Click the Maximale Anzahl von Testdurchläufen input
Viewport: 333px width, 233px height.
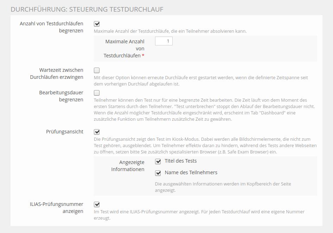[164, 42]
